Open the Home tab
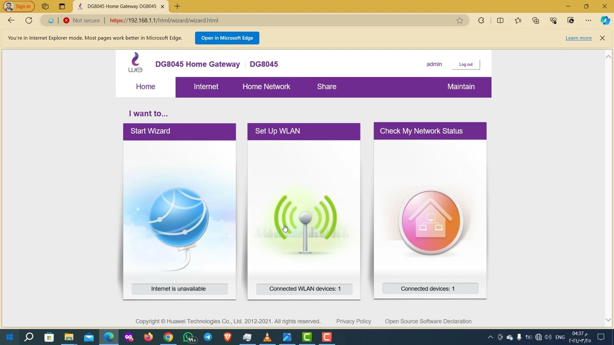The height and width of the screenshot is (345, 614). (145, 87)
